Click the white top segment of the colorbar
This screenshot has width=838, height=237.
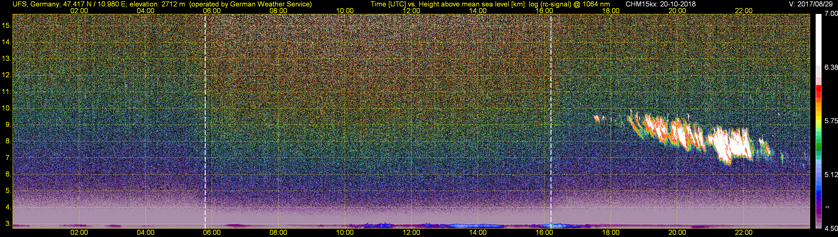click(x=818, y=40)
